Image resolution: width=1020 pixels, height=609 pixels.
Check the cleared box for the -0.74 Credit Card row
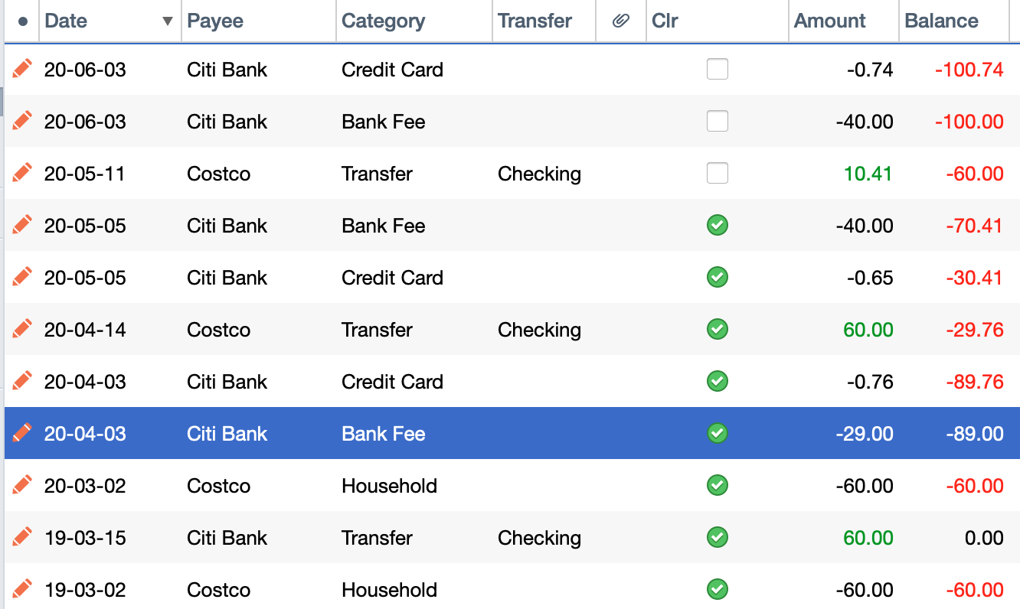coord(718,70)
